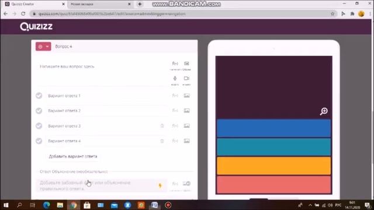Zoom the preview with magnifier icon
Screen dimensions: 374x210
coord(324,111)
